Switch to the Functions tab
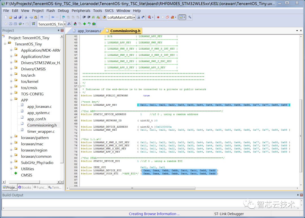Screen dimensions: 305x218 (40, 187)
